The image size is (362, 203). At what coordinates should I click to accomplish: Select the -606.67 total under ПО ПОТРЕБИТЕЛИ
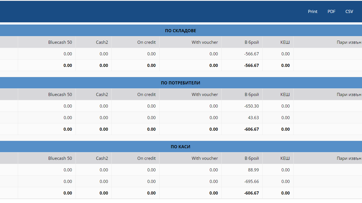click(251, 129)
